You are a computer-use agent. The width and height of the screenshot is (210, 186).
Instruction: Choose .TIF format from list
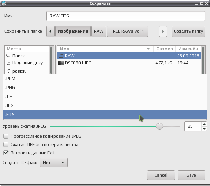click(x=105, y=97)
